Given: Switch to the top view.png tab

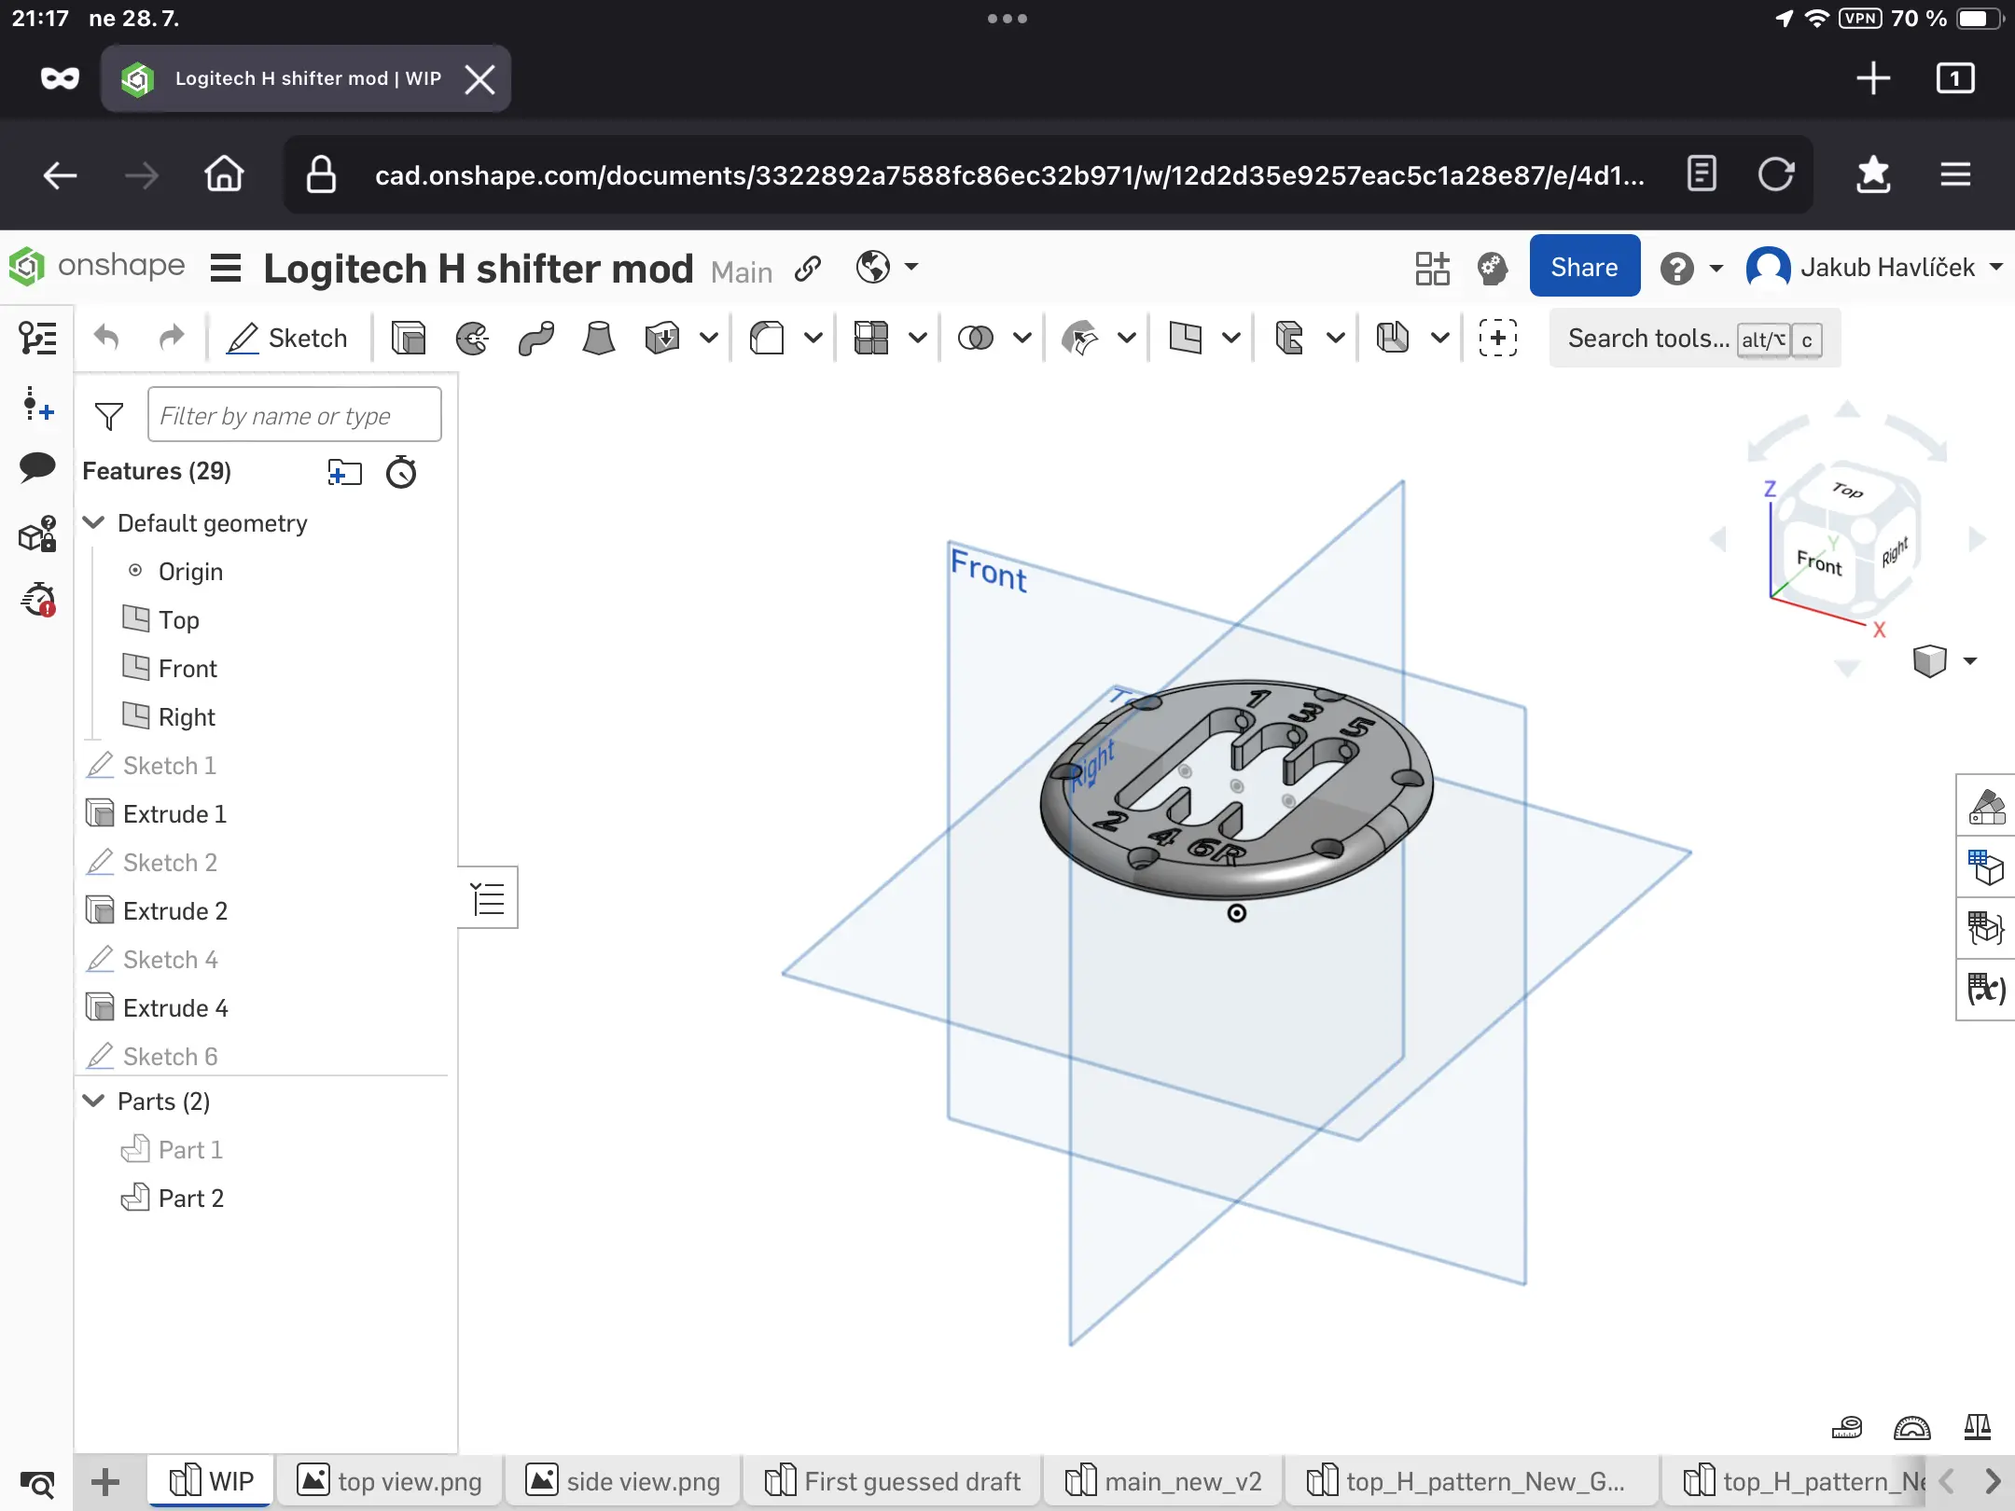Looking at the screenshot, I should click(x=390, y=1481).
